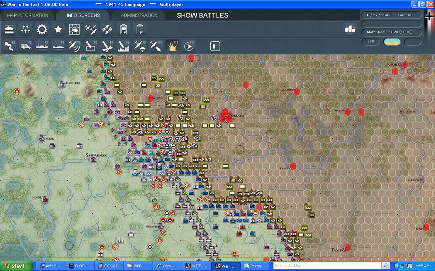Open the victory star icon
The width and height of the screenshot is (435, 271).
point(58,30)
